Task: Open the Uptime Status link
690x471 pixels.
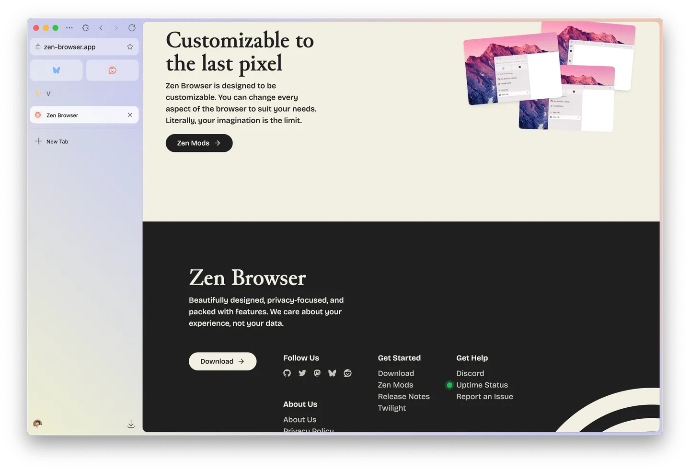Action: coord(482,385)
